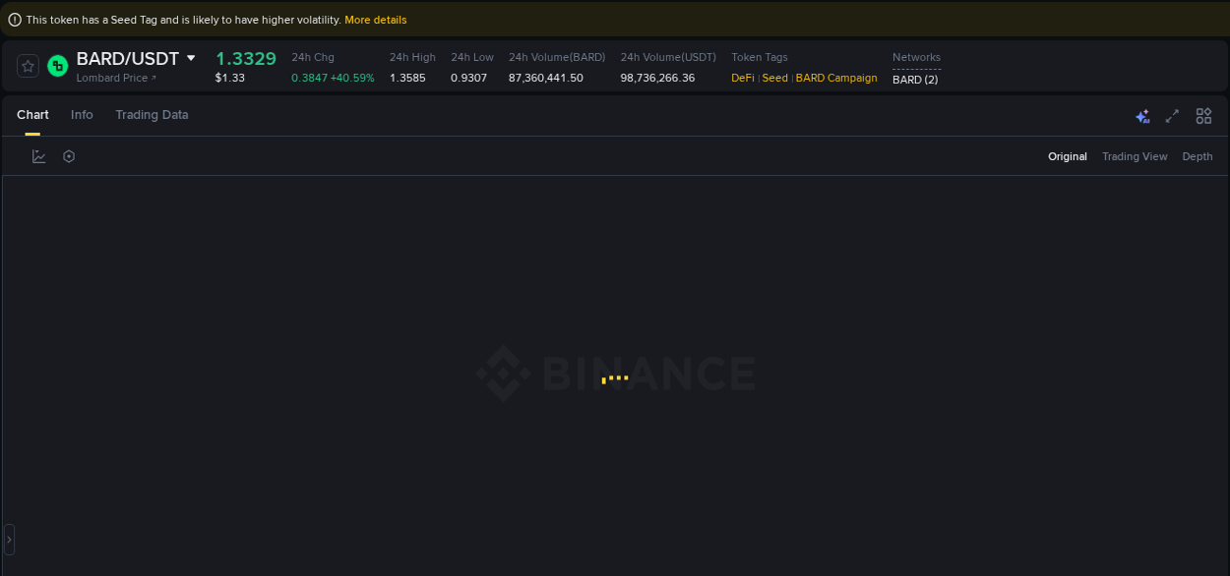Open the chart settings hexagon icon
1230x576 pixels.
pyautogui.click(x=68, y=155)
